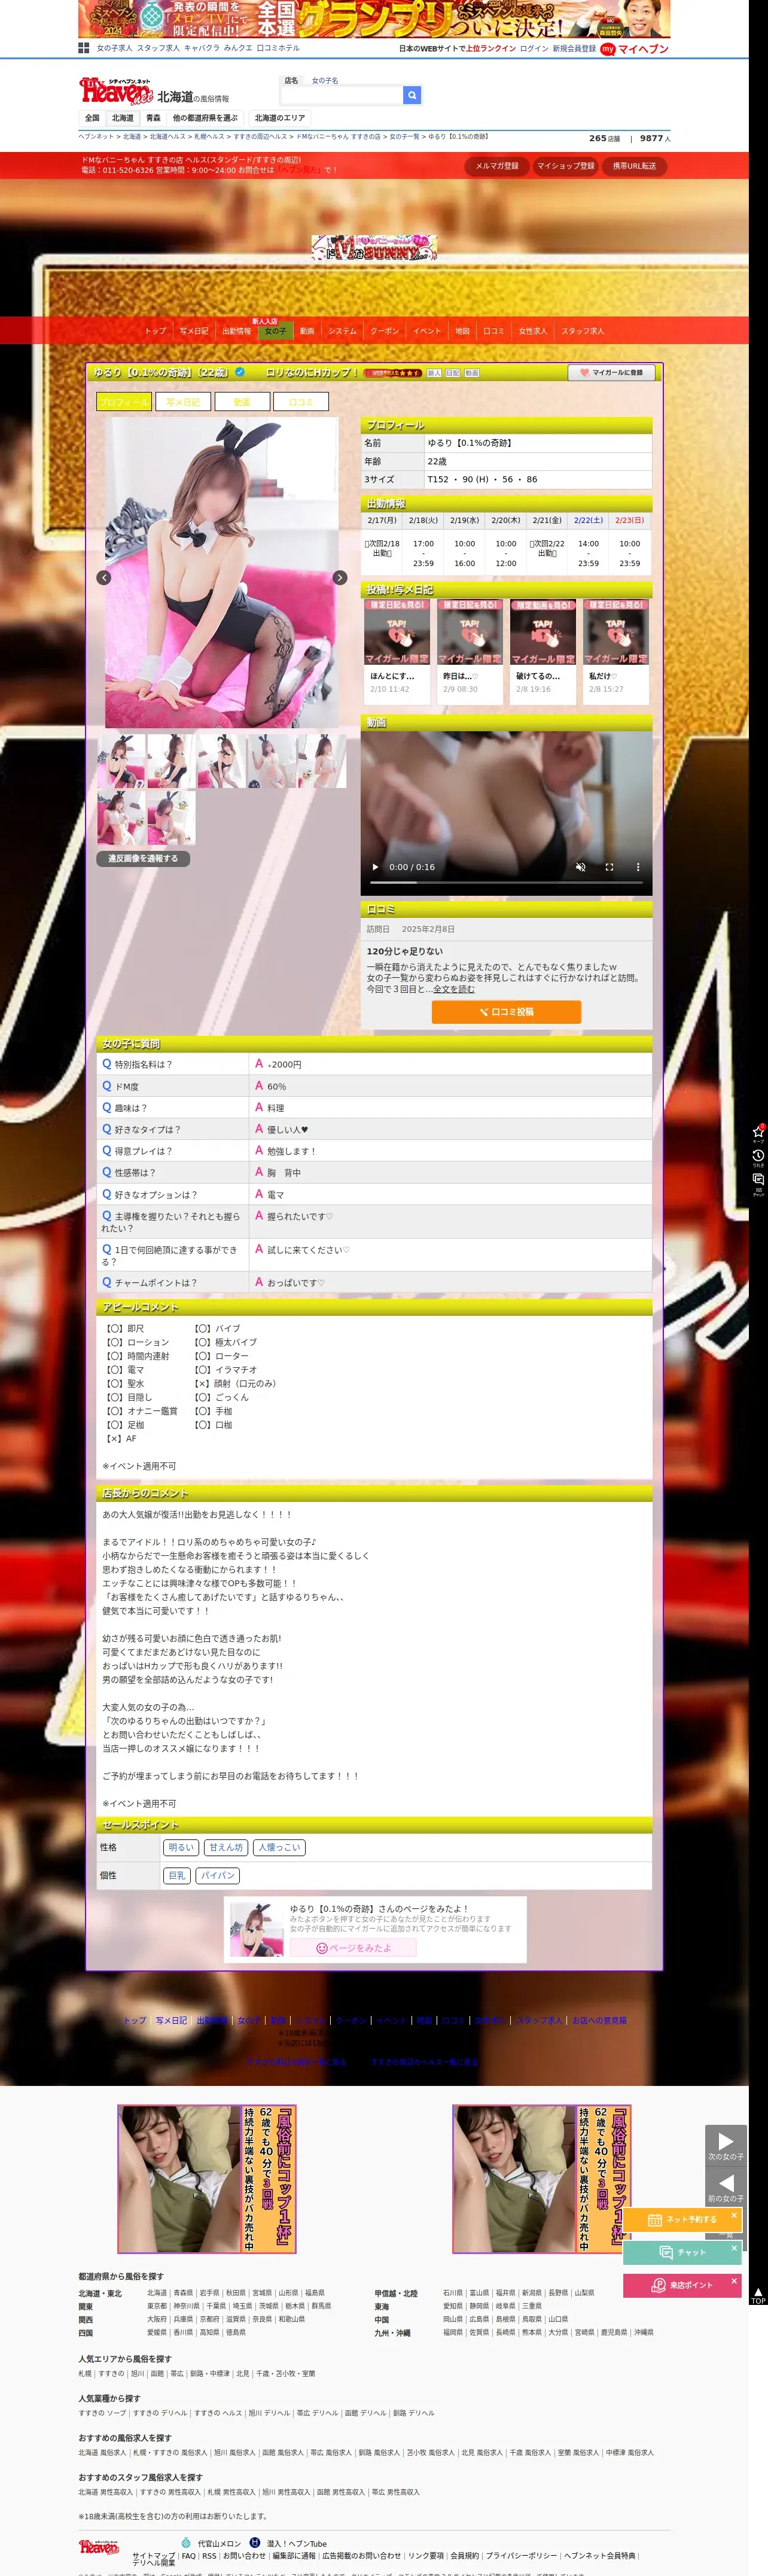The image size is (768, 2576).
Task: Play the video
Action: pos(375,867)
